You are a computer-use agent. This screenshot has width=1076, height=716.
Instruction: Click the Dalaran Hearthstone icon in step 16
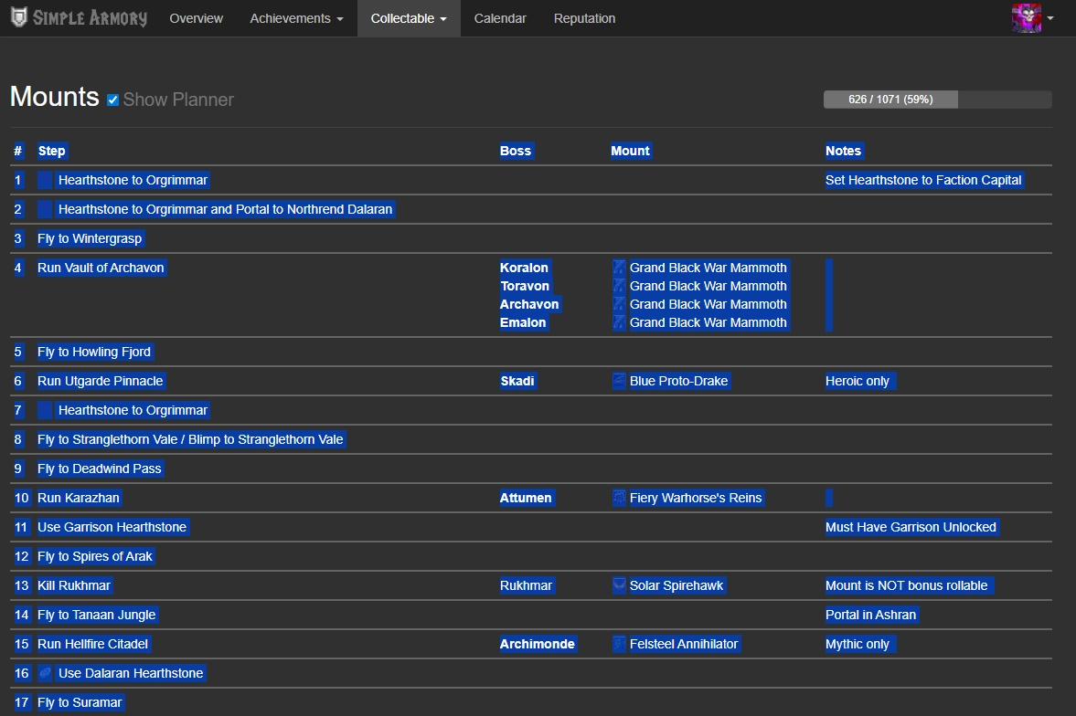coord(45,673)
